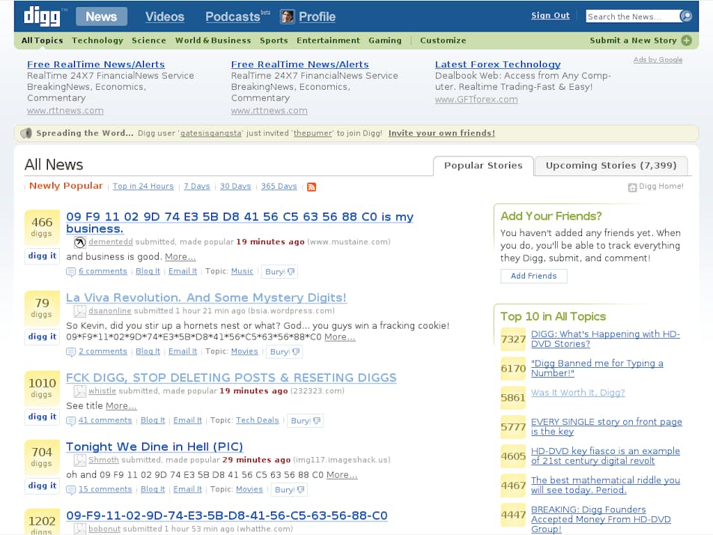Bury the 'Tonight We Dine in Hell' story
713x535 pixels.
click(x=285, y=490)
